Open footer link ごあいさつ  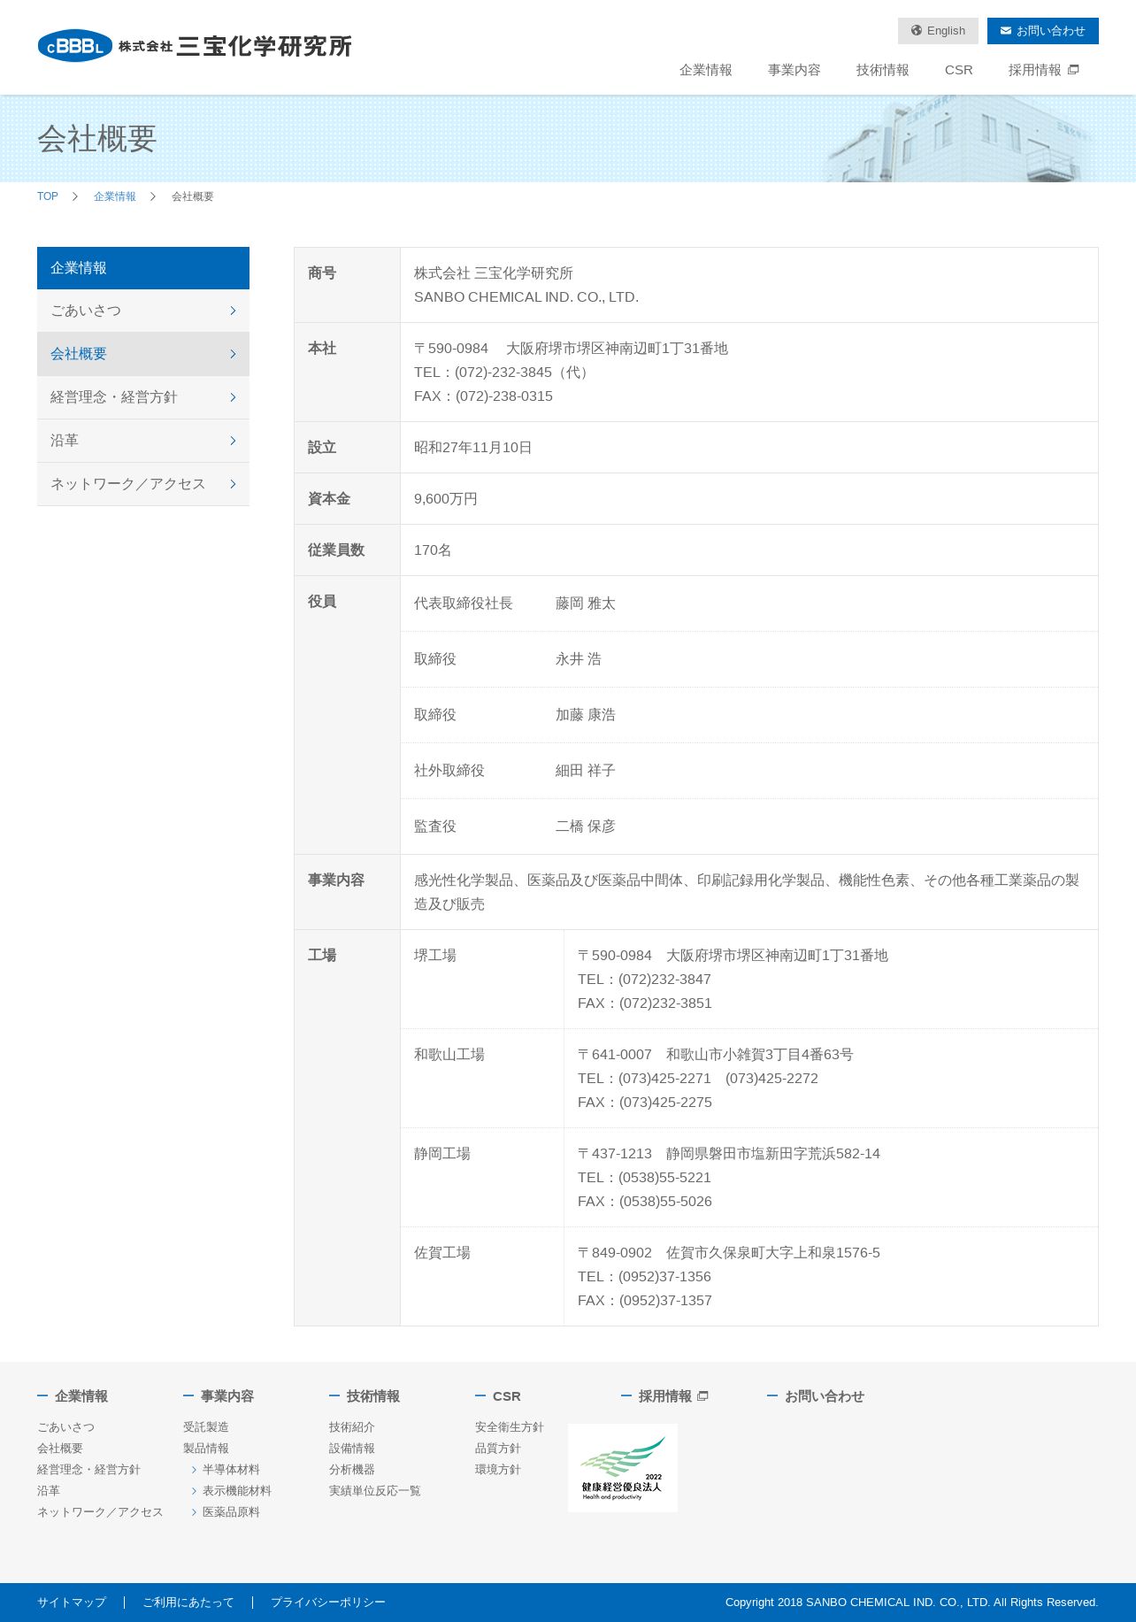click(x=66, y=1427)
